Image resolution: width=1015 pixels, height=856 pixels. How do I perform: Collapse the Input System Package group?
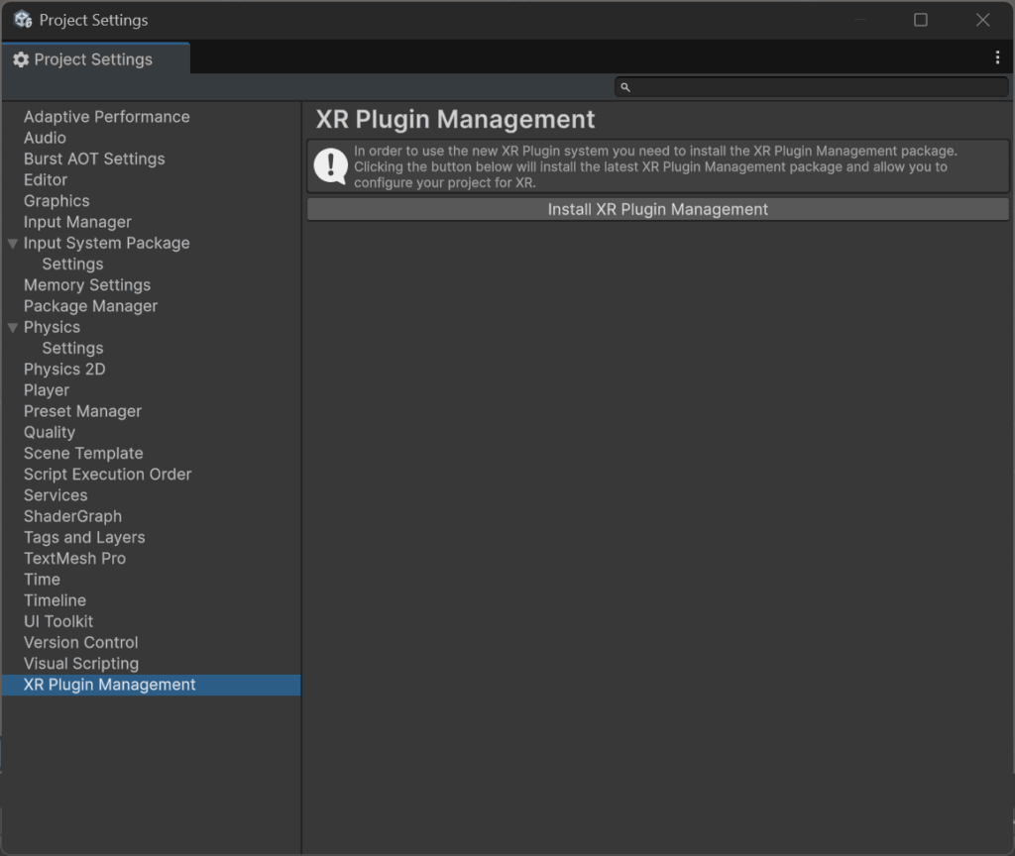(x=12, y=244)
